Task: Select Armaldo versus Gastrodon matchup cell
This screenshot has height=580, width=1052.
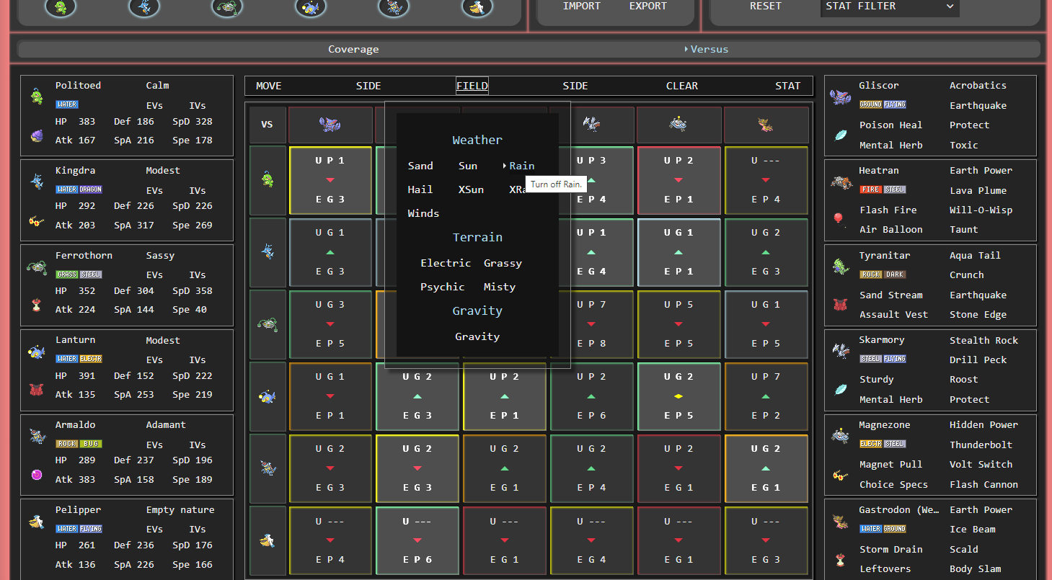Action: point(766,468)
